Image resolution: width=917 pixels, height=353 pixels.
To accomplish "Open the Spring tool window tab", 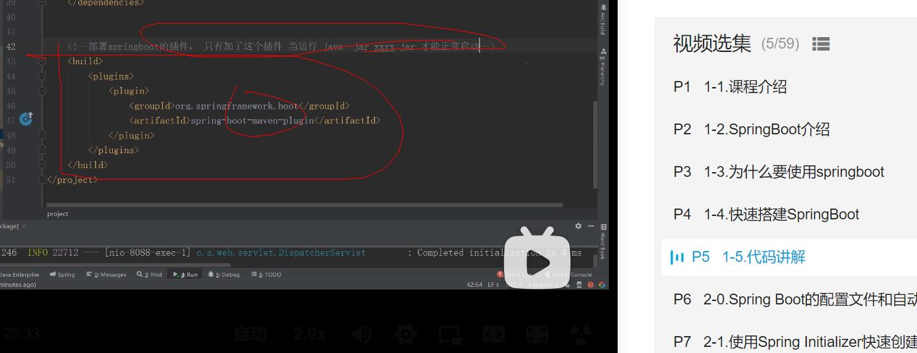I will [x=61, y=275].
